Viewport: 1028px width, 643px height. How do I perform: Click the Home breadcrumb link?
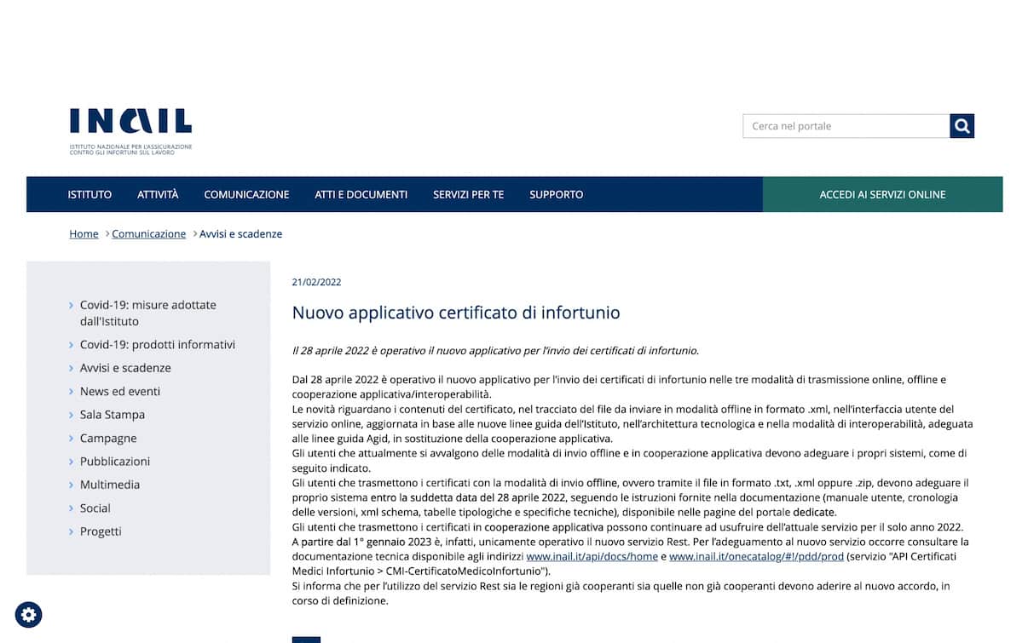coord(83,233)
